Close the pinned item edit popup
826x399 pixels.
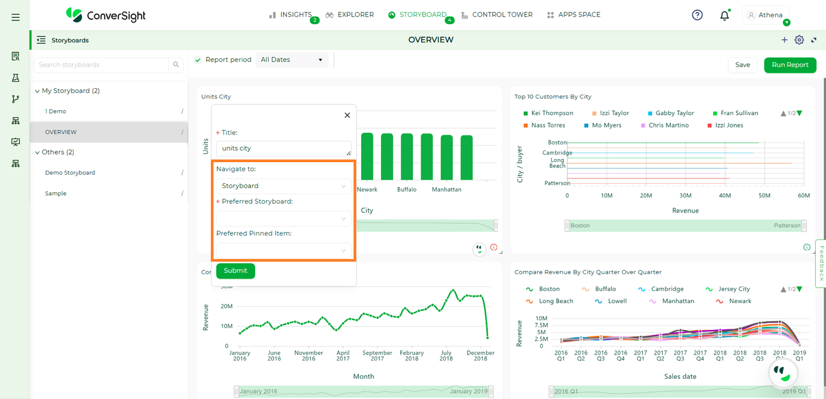point(347,115)
